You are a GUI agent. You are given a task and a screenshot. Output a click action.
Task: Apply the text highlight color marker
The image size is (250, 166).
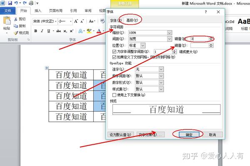tap(89, 31)
